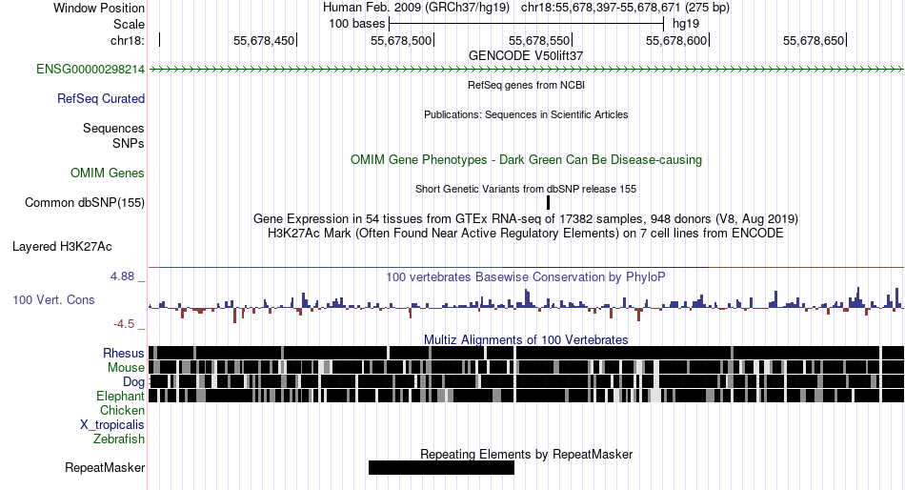Click the ENSG00000298214 gene label
Viewport: 905px width, 490px height.
click(x=90, y=70)
